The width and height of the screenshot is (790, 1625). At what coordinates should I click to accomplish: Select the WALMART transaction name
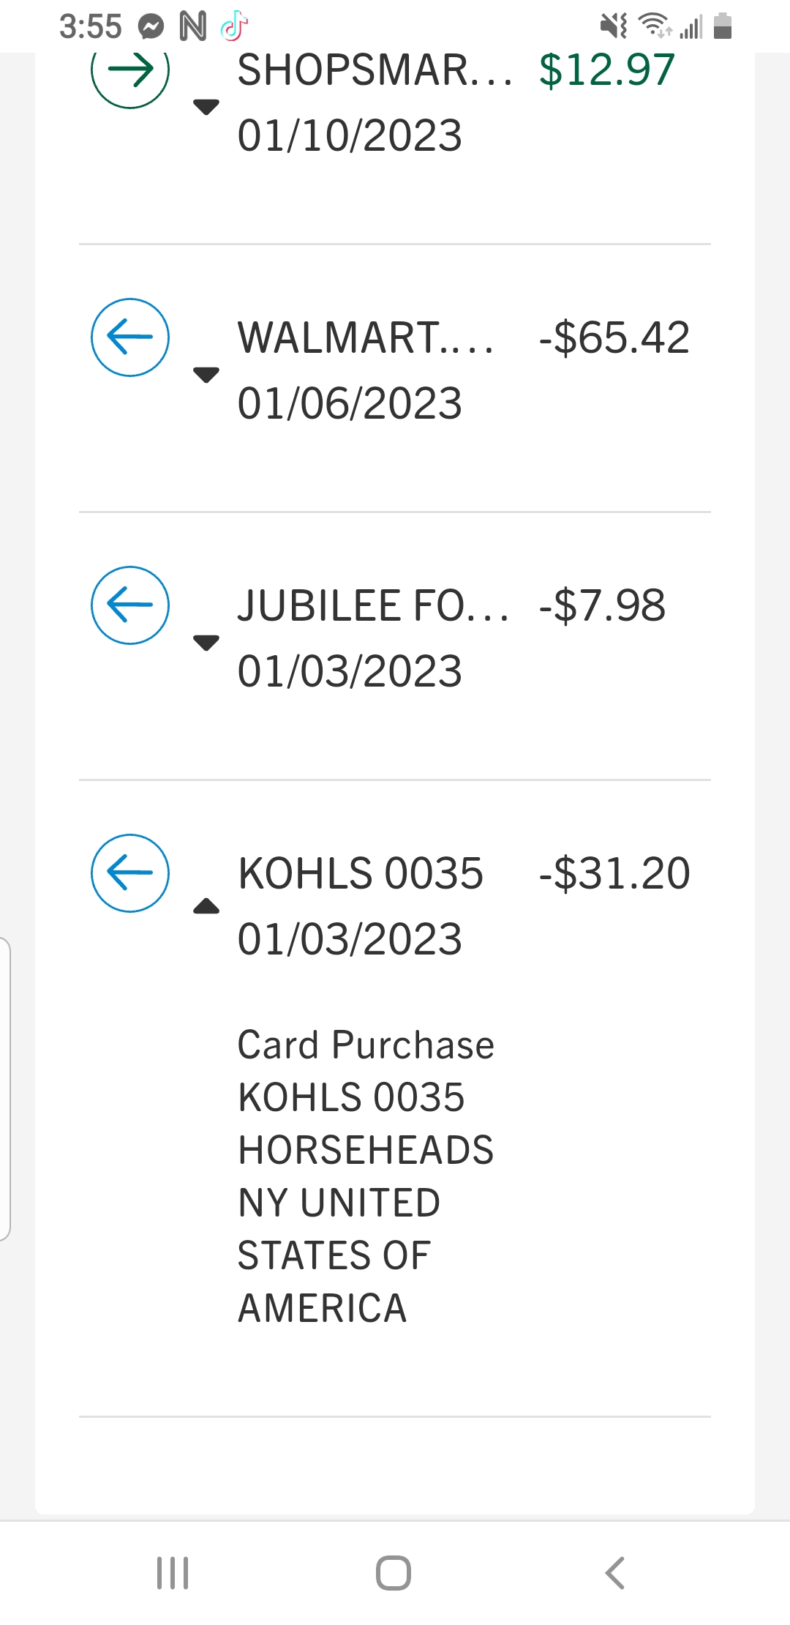pyautogui.click(x=365, y=338)
